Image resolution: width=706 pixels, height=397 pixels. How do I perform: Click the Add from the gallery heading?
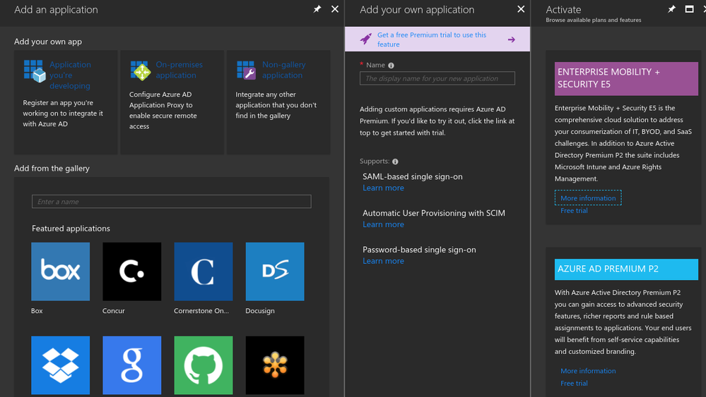[x=52, y=169]
